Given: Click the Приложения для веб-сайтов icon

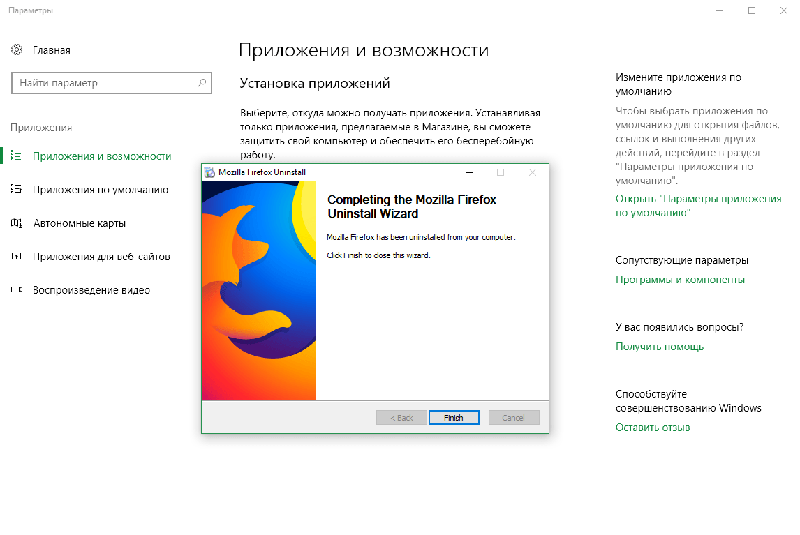Looking at the screenshot, I should pyautogui.click(x=16, y=256).
